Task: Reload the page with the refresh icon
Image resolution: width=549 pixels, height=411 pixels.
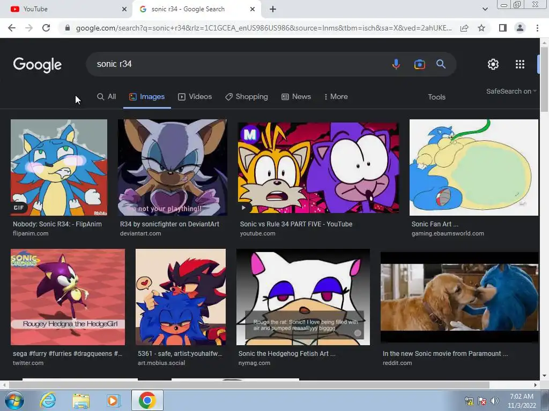Action: 46,28
